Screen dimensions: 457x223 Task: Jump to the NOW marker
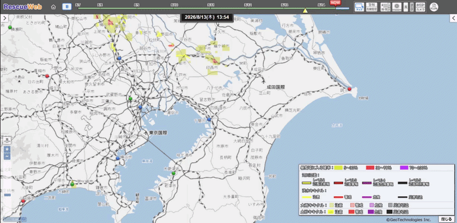point(335,3)
